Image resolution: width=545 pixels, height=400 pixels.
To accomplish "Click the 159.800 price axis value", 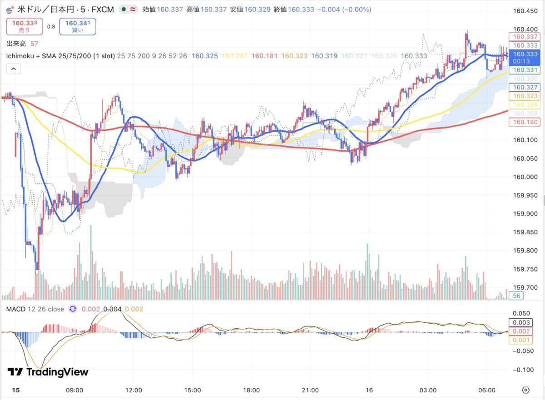I will (525, 251).
